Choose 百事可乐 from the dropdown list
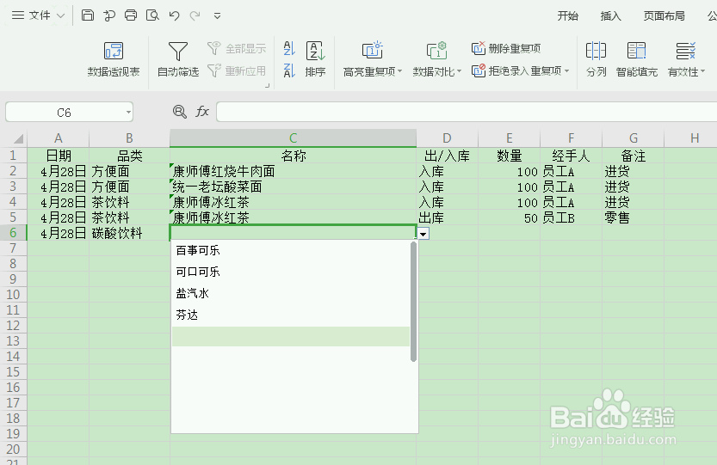 (291, 250)
